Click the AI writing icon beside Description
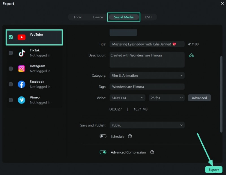Viewport: 226px width, 175px height. click(191, 56)
